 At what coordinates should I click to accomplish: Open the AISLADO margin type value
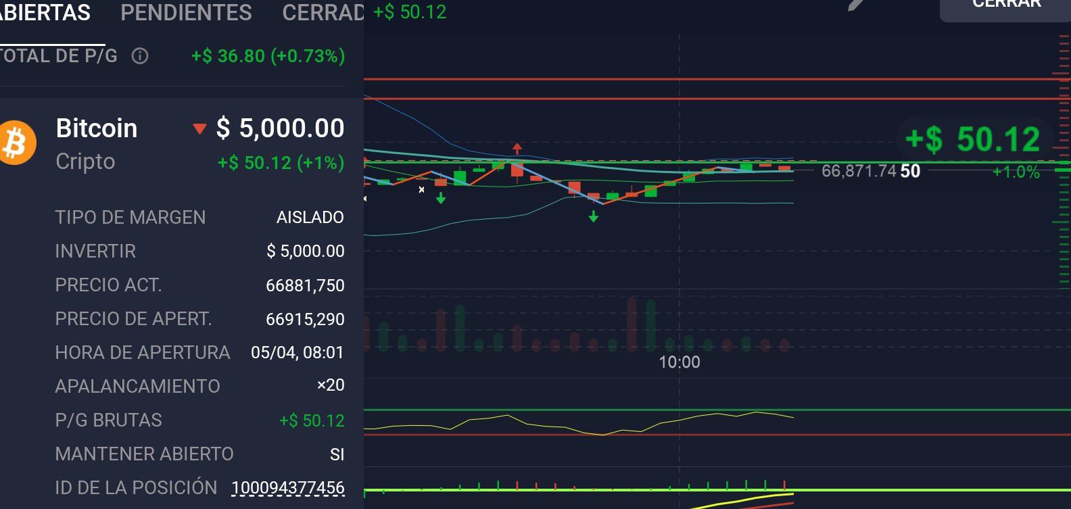tap(310, 218)
